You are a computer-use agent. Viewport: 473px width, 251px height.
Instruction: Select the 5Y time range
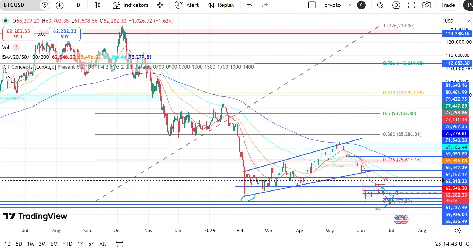91,244
